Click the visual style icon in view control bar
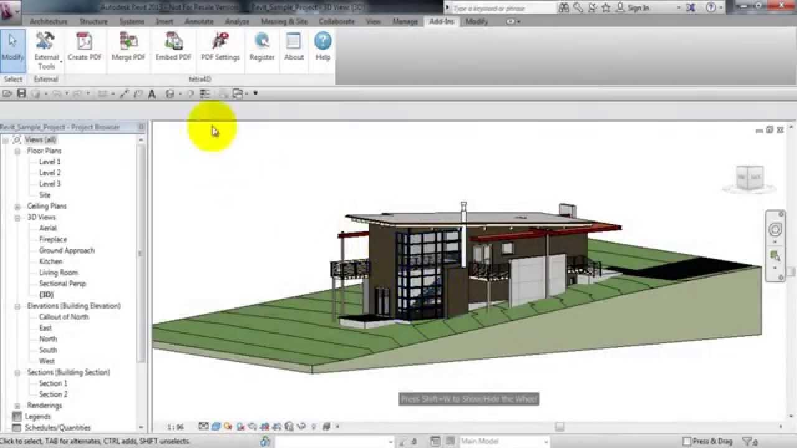 [x=216, y=427]
